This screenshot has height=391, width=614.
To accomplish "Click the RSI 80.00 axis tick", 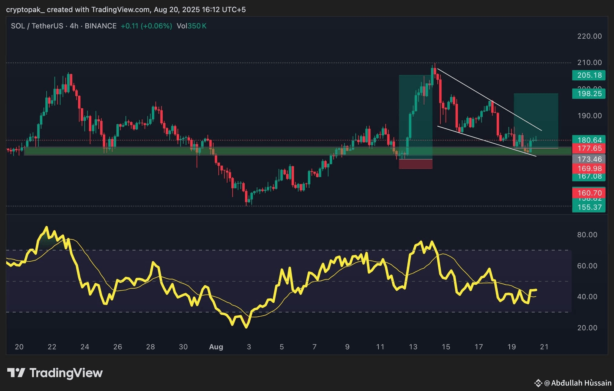I will point(587,235).
